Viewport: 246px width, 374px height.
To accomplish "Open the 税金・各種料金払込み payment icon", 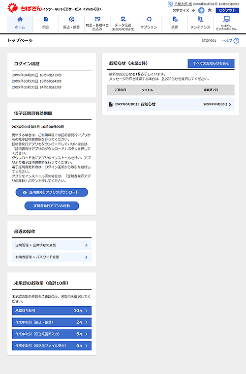I will [97, 19].
